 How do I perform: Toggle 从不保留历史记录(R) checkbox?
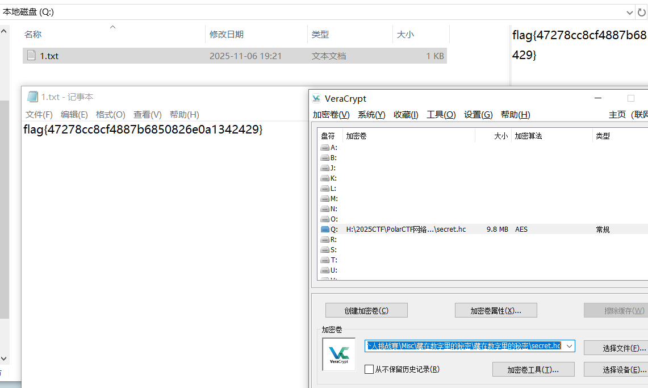tap(369, 369)
